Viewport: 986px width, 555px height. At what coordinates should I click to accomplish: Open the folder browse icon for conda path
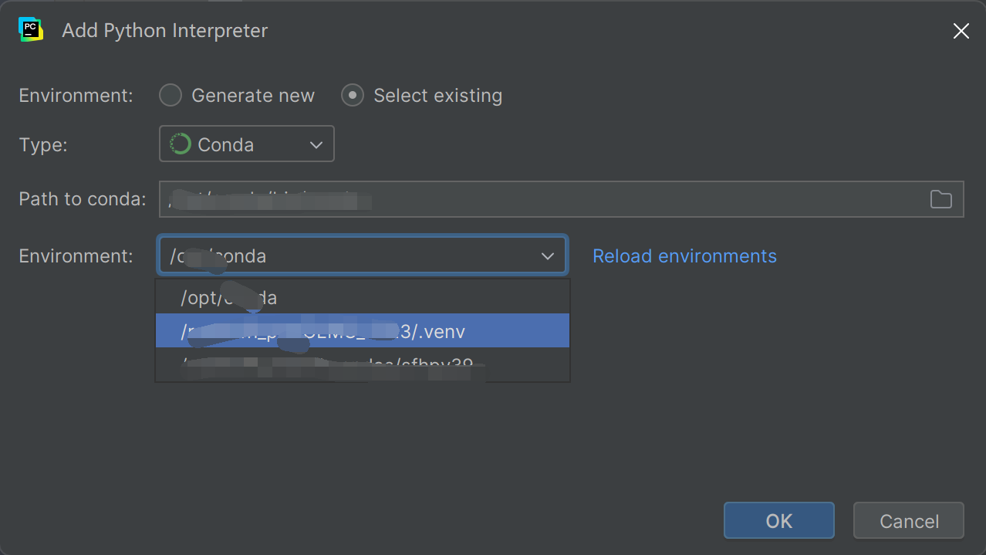click(x=940, y=199)
